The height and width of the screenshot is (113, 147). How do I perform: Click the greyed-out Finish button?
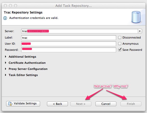coord(131,104)
